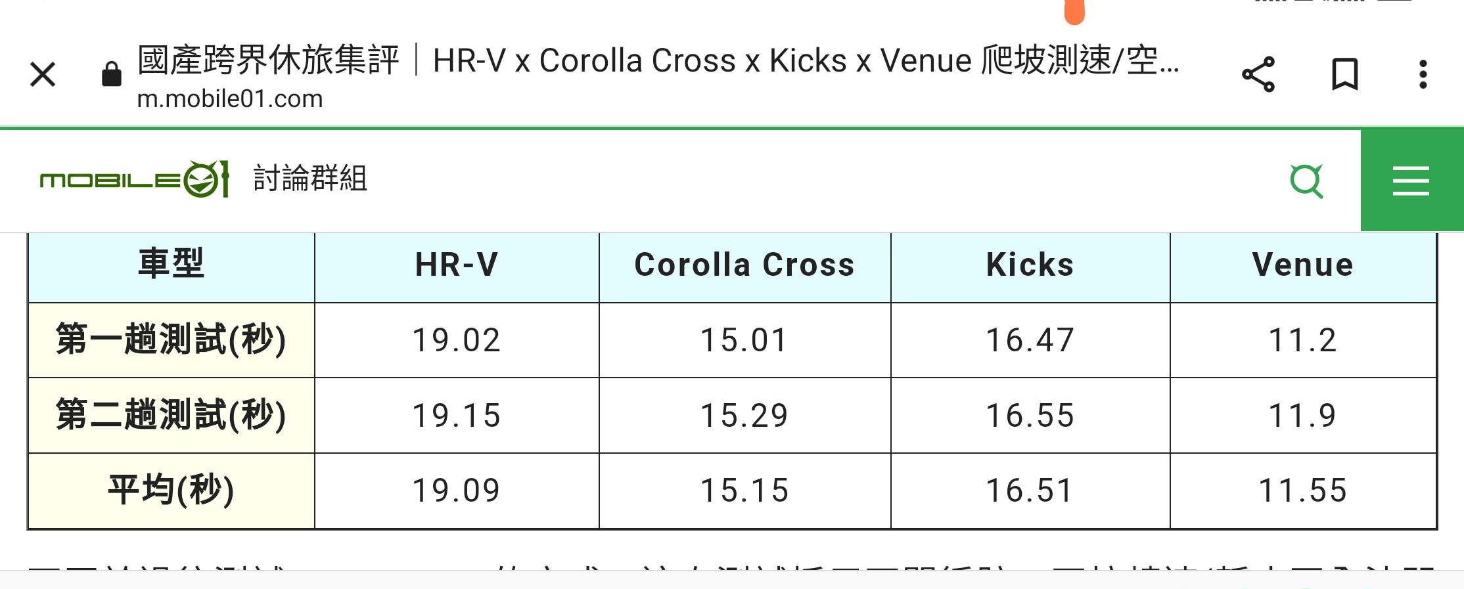
Task: Click the Mobile01 logo
Action: [134, 179]
